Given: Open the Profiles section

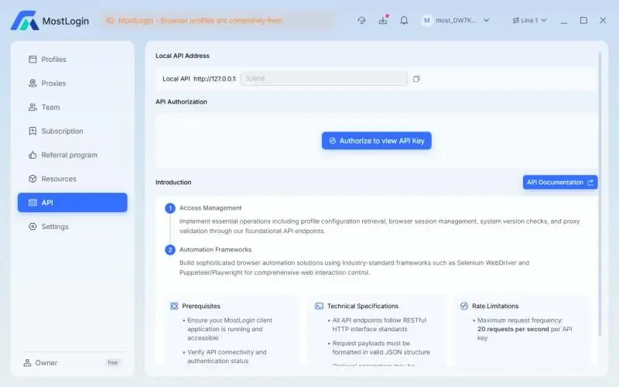Looking at the screenshot, I should [x=72, y=60].
